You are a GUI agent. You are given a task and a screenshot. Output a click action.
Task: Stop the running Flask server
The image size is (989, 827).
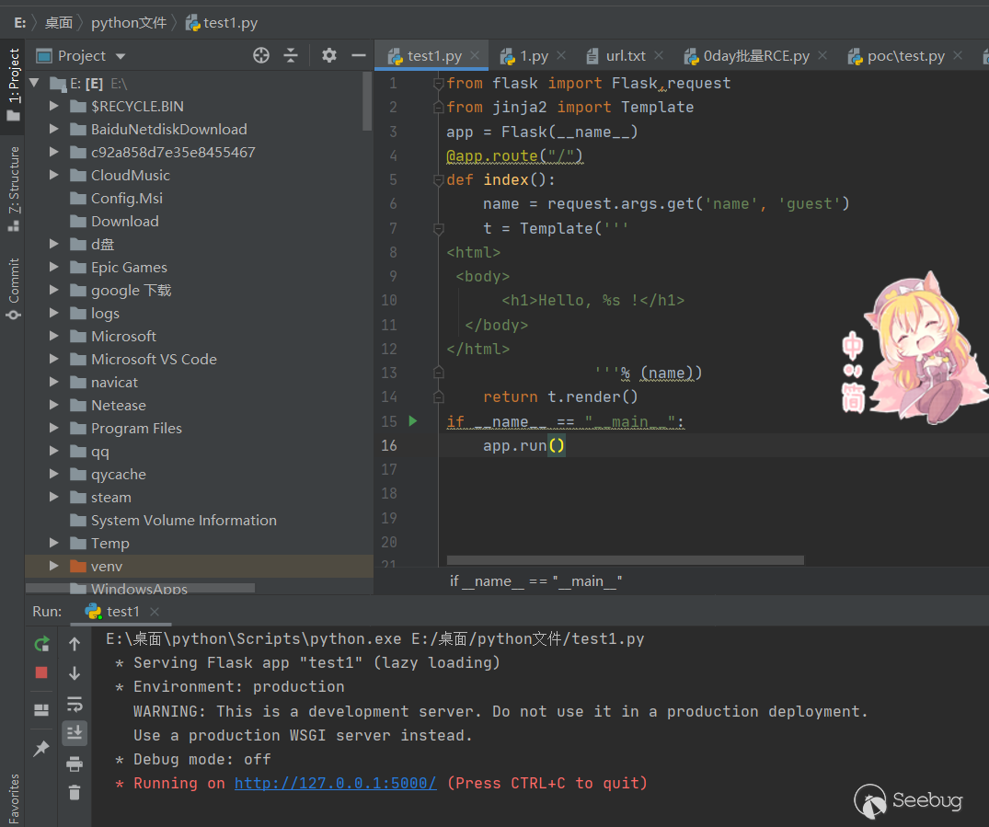pos(41,672)
